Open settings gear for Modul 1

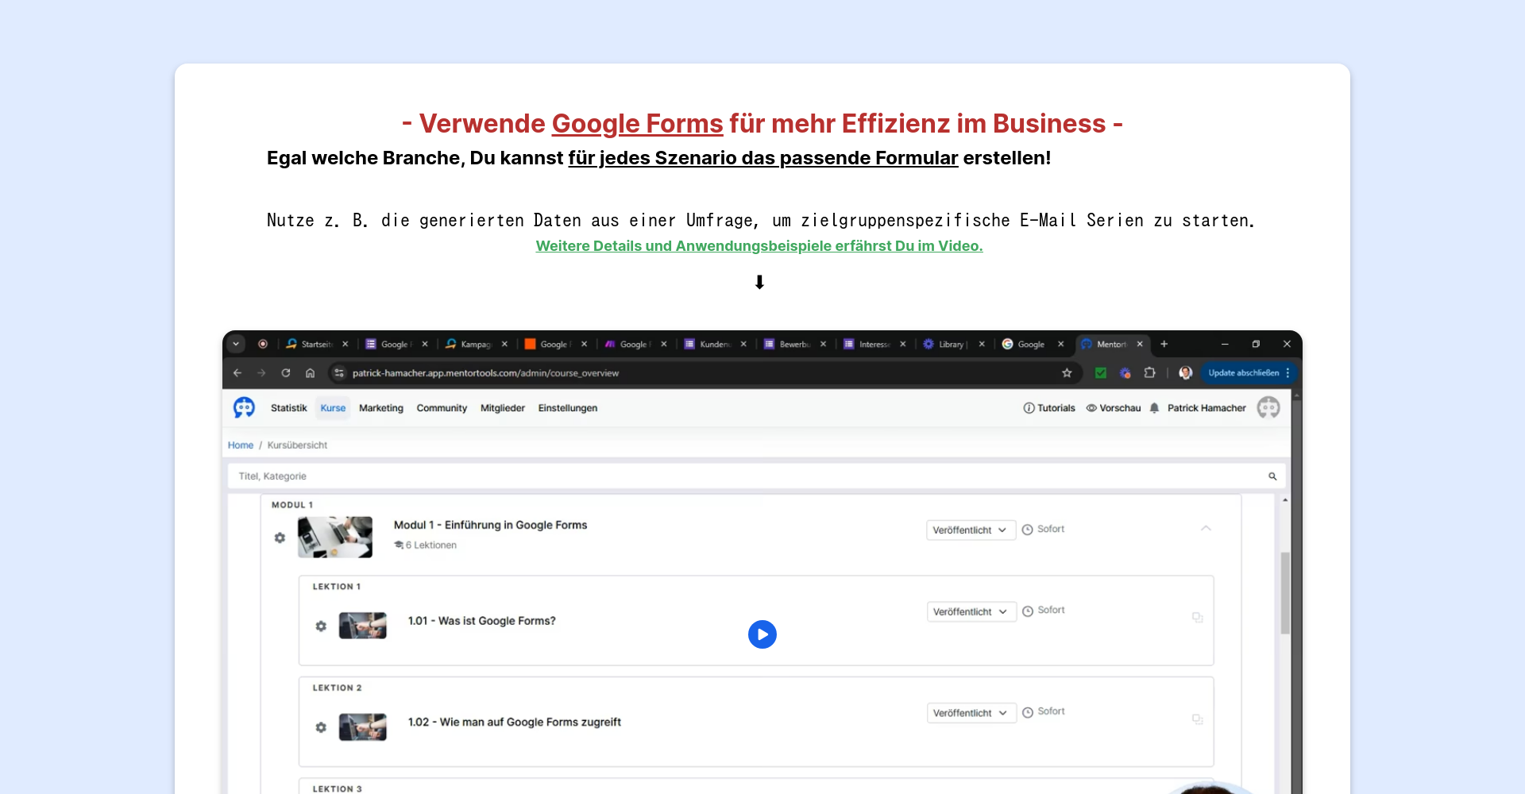[x=280, y=538]
